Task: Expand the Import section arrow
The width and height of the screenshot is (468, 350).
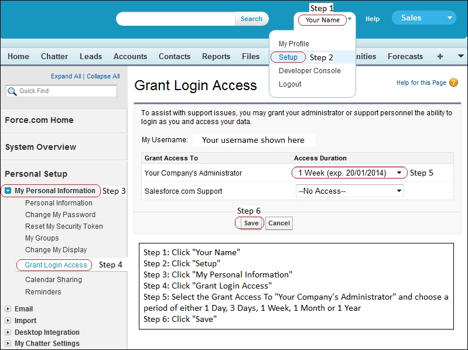Action: coord(8,321)
